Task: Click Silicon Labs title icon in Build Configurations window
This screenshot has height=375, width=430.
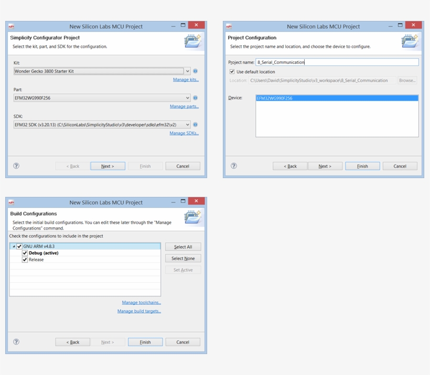Action: click(11, 203)
